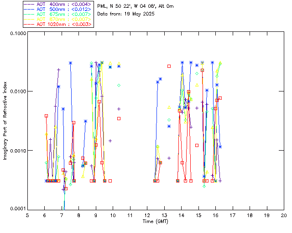
Task: Click the x-axis tick label 15
Action: coord(198,215)
